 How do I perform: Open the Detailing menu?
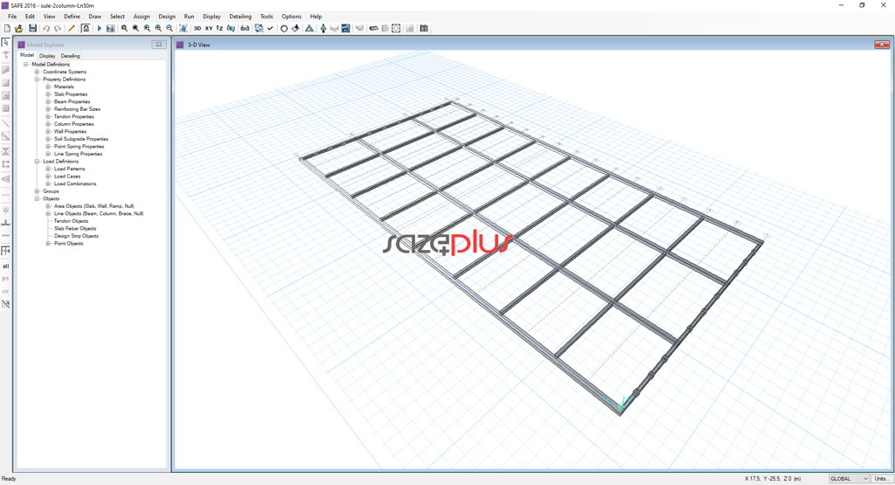[x=240, y=17]
